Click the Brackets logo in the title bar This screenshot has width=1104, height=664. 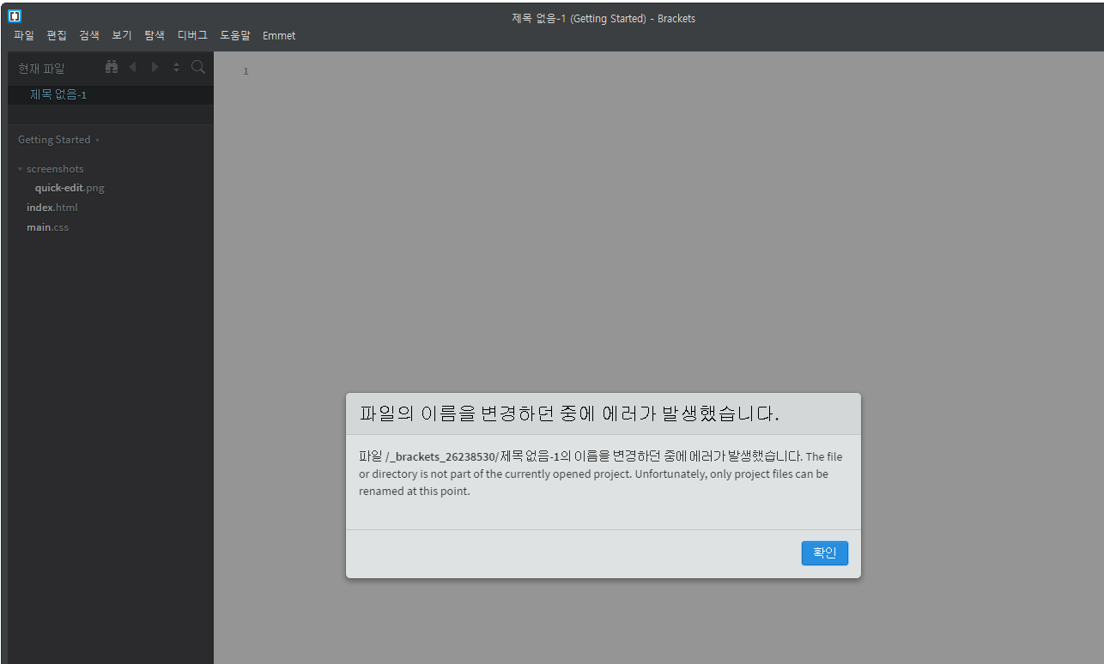click(x=14, y=15)
